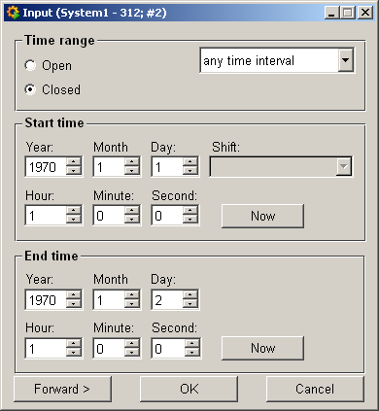Viewport: 379px width, 411px height.
Task: Decrease the Start time Hour value
Action: click(74, 220)
